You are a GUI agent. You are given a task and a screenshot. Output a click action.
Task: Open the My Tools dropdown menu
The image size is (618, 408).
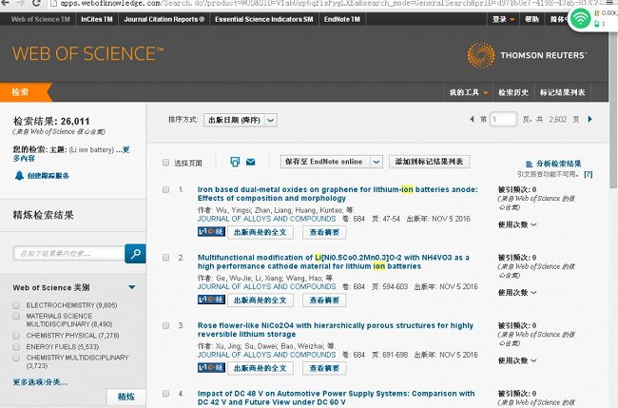click(x=469, y=92)
